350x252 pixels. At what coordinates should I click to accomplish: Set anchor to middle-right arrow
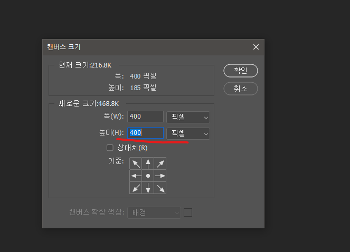160,176
